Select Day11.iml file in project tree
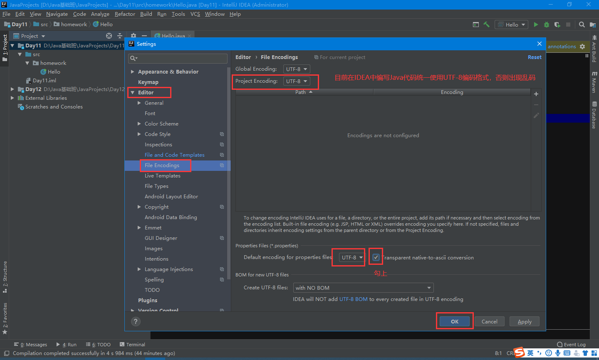This screenshot has width=599, height=360. tap(44, 80)
